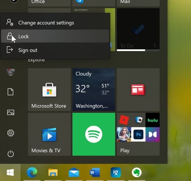
Task: Open Mail app from the taskbar
Action: (x=74, y=172)
